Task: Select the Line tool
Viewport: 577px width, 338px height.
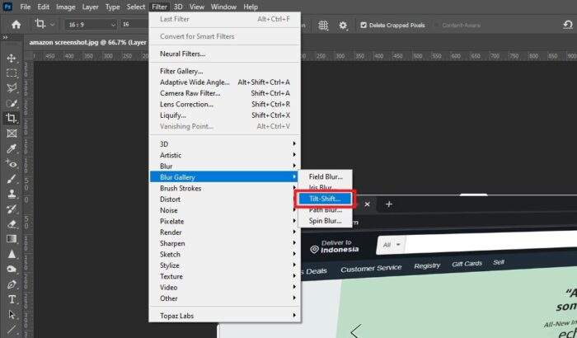Action: point(12,329)
